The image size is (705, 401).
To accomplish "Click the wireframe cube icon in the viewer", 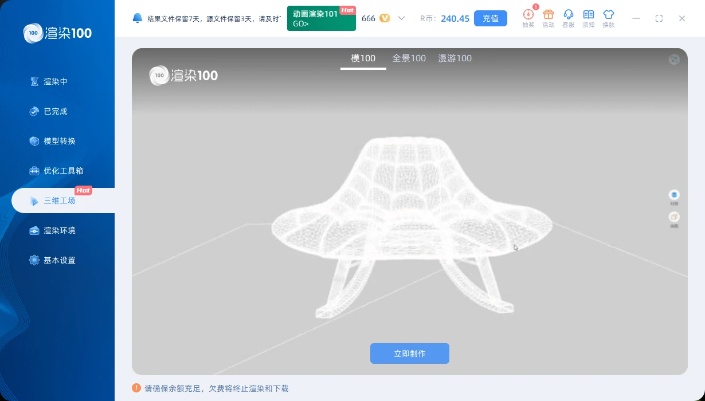I will click(674, 217).
